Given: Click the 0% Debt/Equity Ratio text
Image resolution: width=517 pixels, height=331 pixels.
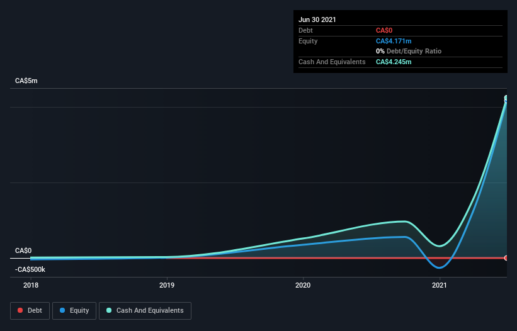Looking at the screenshot, I should click(409, 52).
